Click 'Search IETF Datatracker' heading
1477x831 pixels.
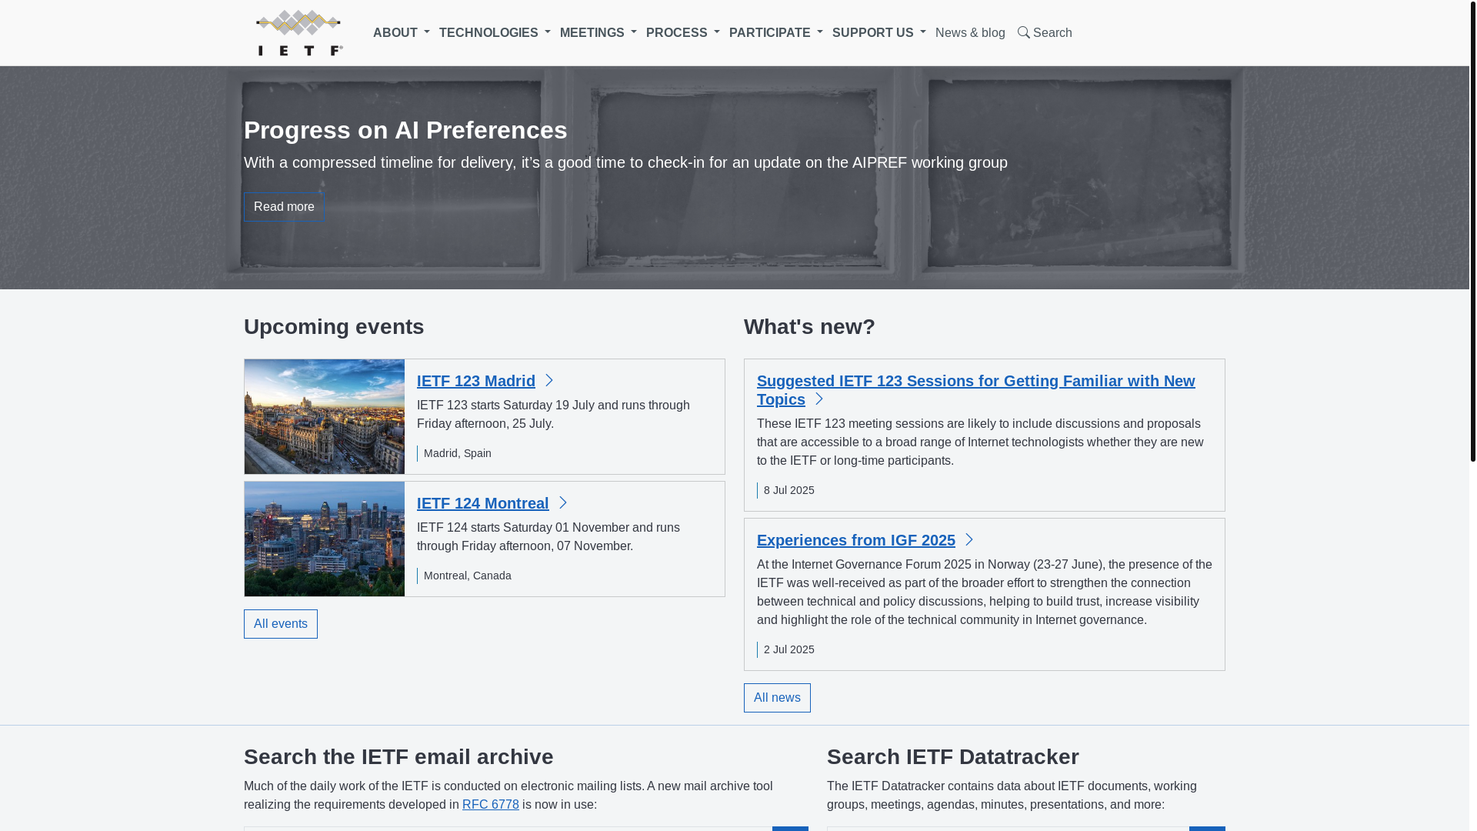(x=953, y=757)
